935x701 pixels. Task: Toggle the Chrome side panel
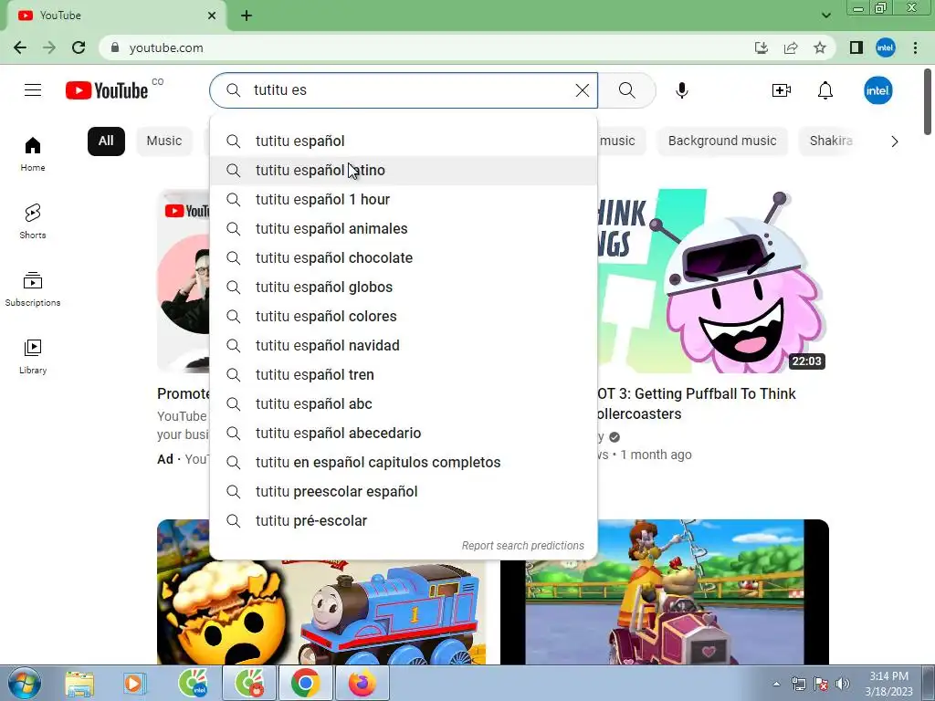[x=856, y=47]
